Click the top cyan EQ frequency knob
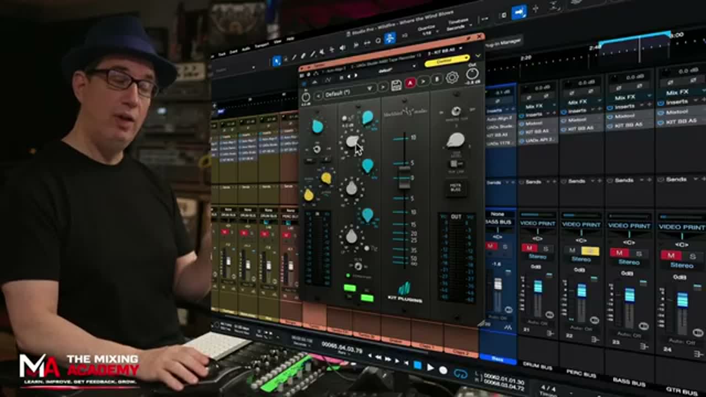706x397 pixels. (x=367, y=117)
